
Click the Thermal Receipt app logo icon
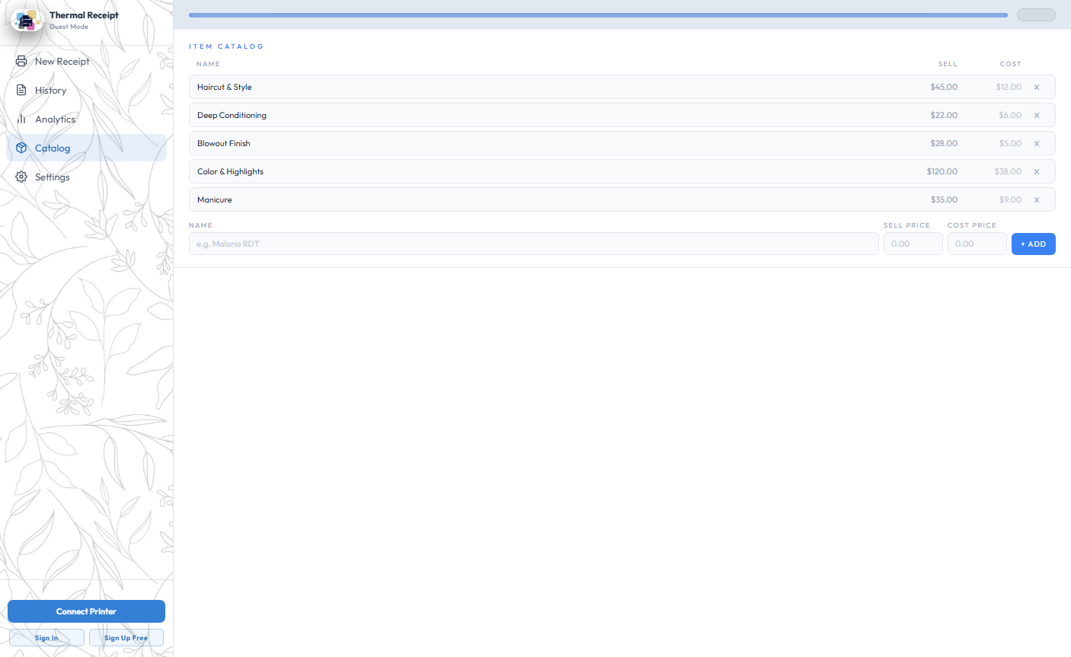pyautogui.click(x=27, y=21)
